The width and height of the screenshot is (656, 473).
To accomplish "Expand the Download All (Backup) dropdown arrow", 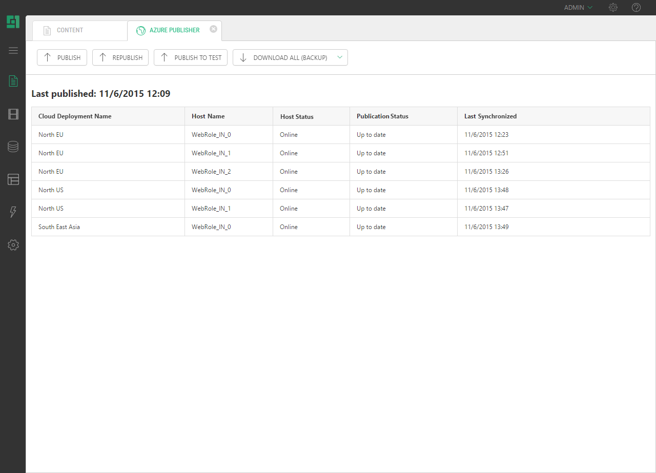I will (x=340, y=57).
